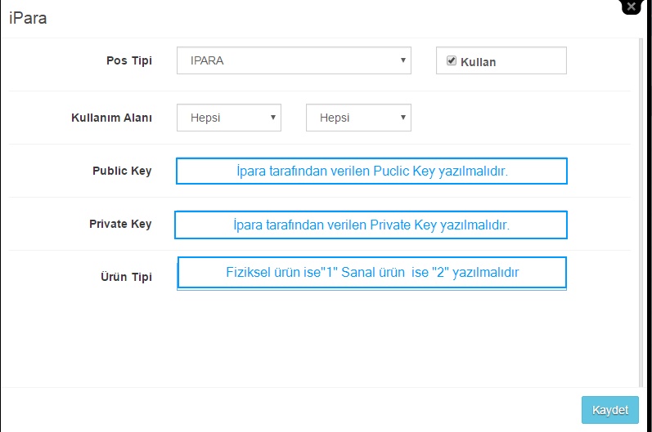Click the arrow icon of IPARA dropdown
The width and height of the screenshot is (652, 432).
(403, 60)
